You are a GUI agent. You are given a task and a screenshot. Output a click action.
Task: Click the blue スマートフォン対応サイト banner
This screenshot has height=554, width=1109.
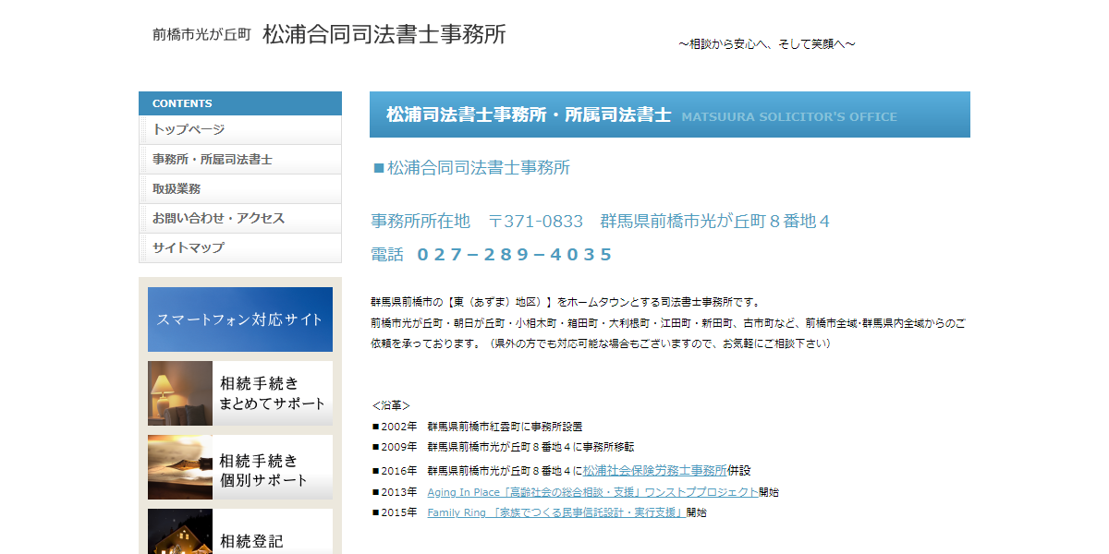[240, 319]
